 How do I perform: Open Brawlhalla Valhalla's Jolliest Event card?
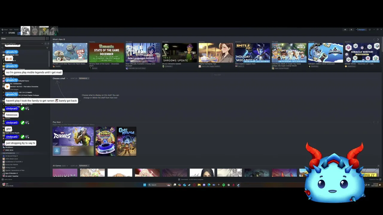point(326,53)
